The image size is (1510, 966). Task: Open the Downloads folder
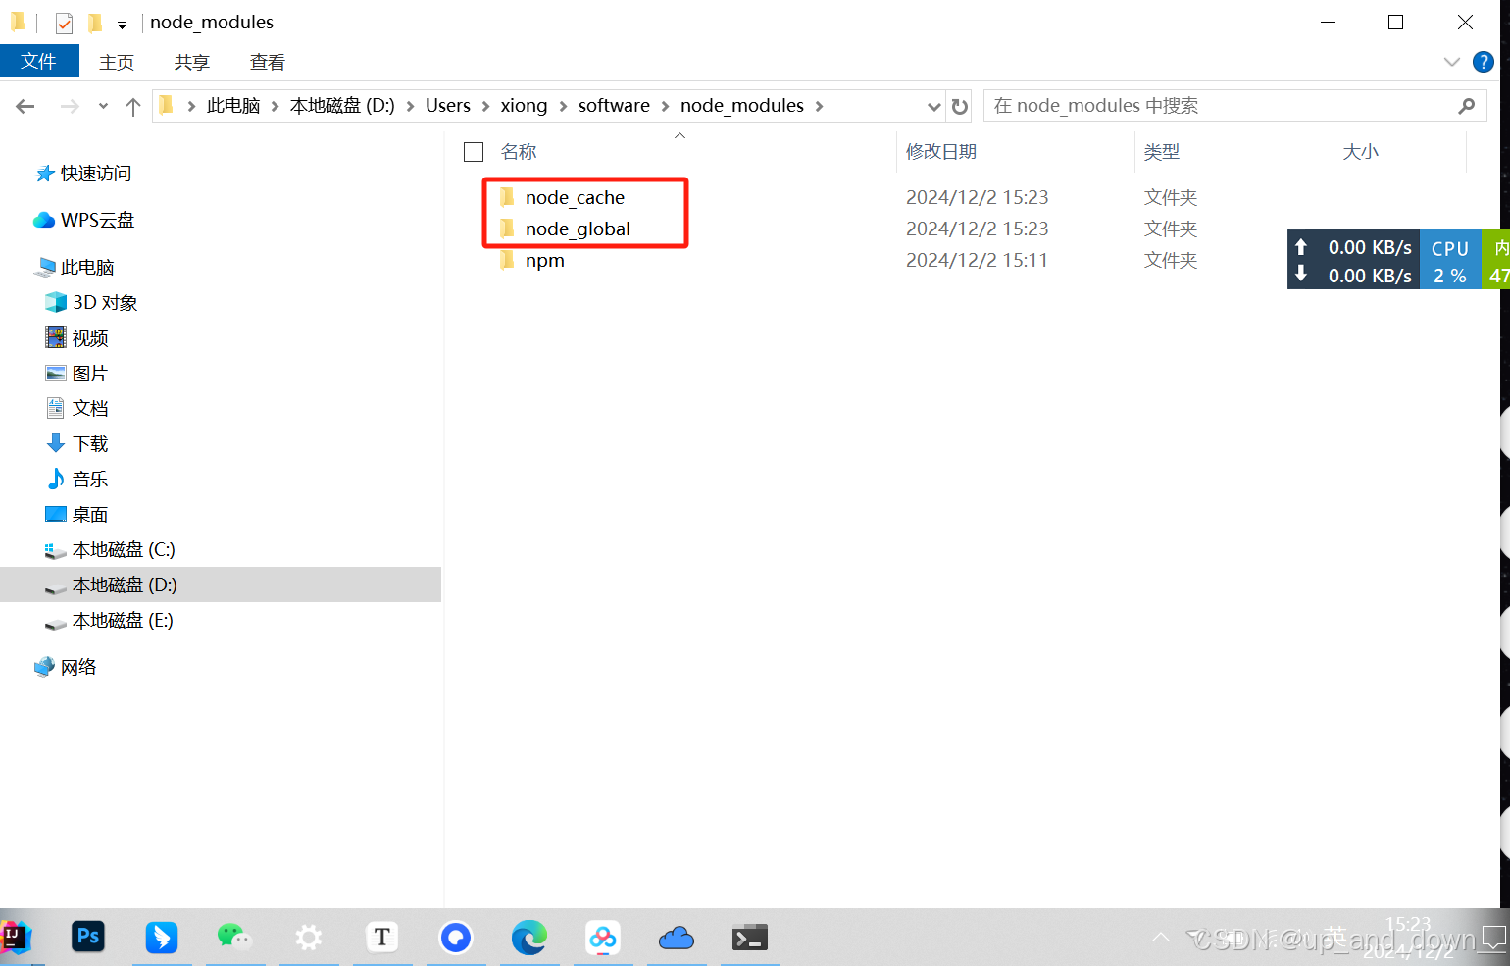tap(77, 443)
